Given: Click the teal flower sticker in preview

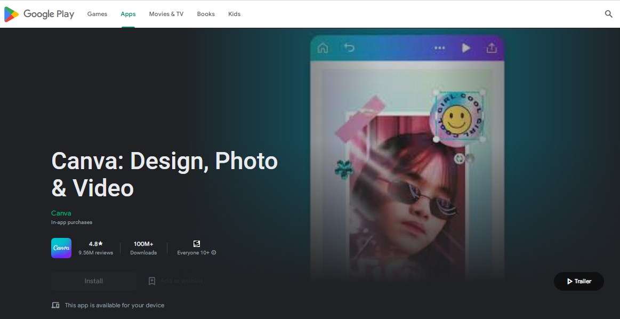Looking at the screenshot, I should 344,169.
